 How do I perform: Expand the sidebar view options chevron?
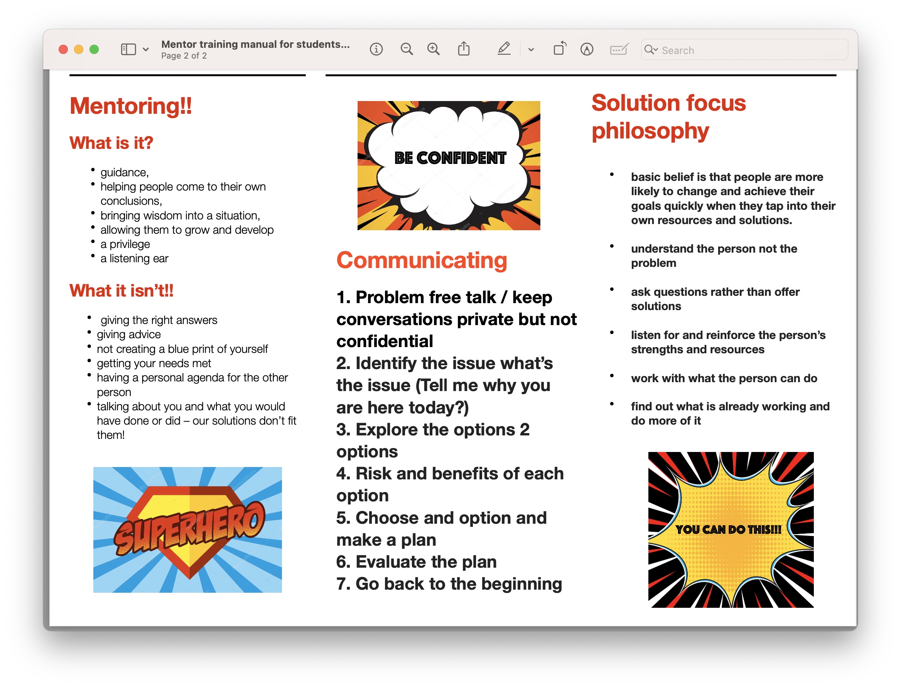point(146,49)
